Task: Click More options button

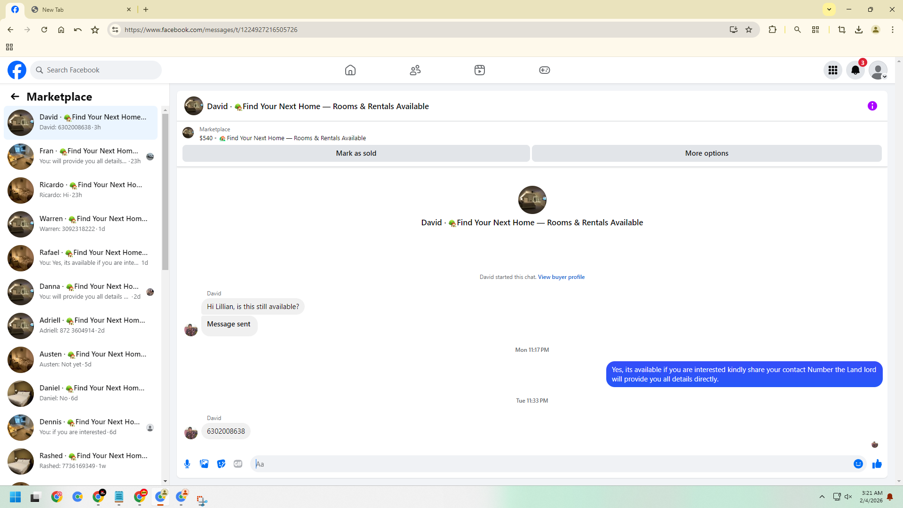Action: point(706,153)
